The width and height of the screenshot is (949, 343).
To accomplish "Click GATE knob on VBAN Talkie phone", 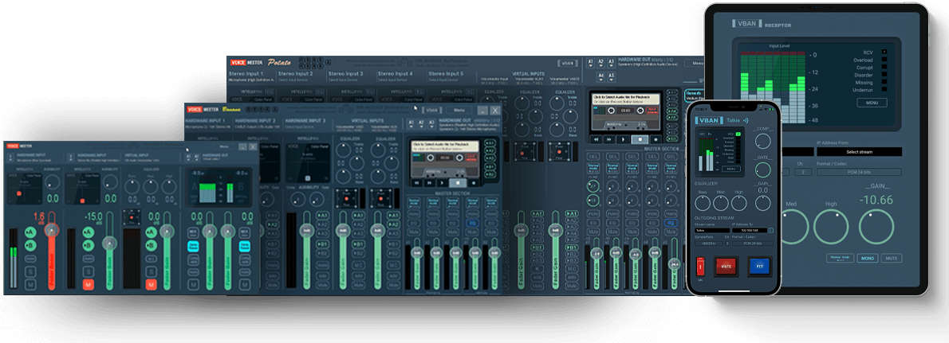I will pos(763,169).
